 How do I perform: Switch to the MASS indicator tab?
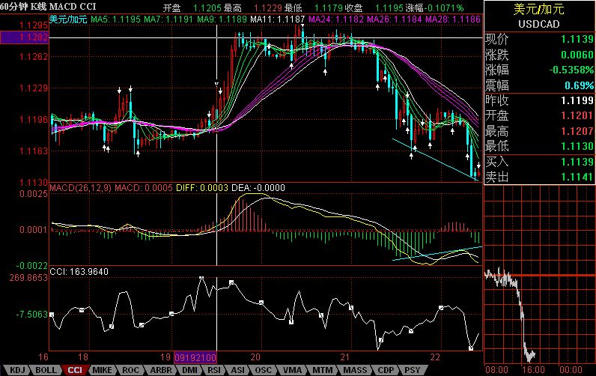pos(355,370)
